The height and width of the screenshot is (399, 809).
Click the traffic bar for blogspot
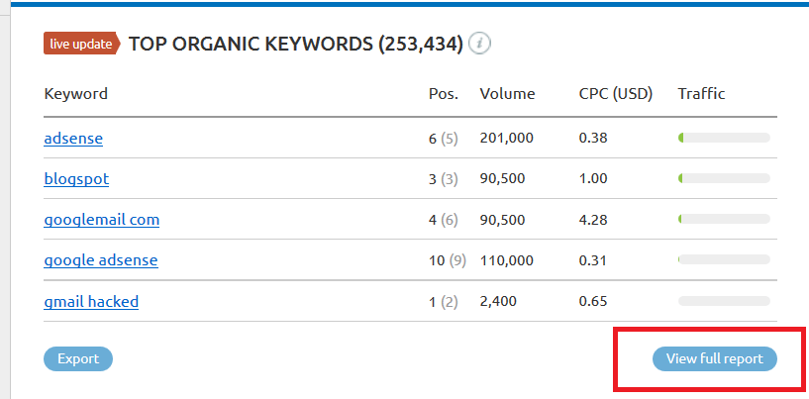(x=724, y=178)
